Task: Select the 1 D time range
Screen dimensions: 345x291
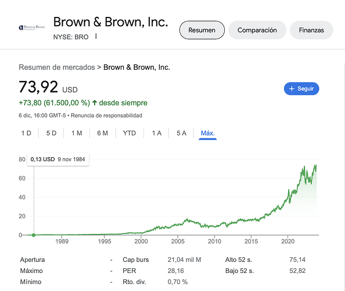Action: pos(26,133)
